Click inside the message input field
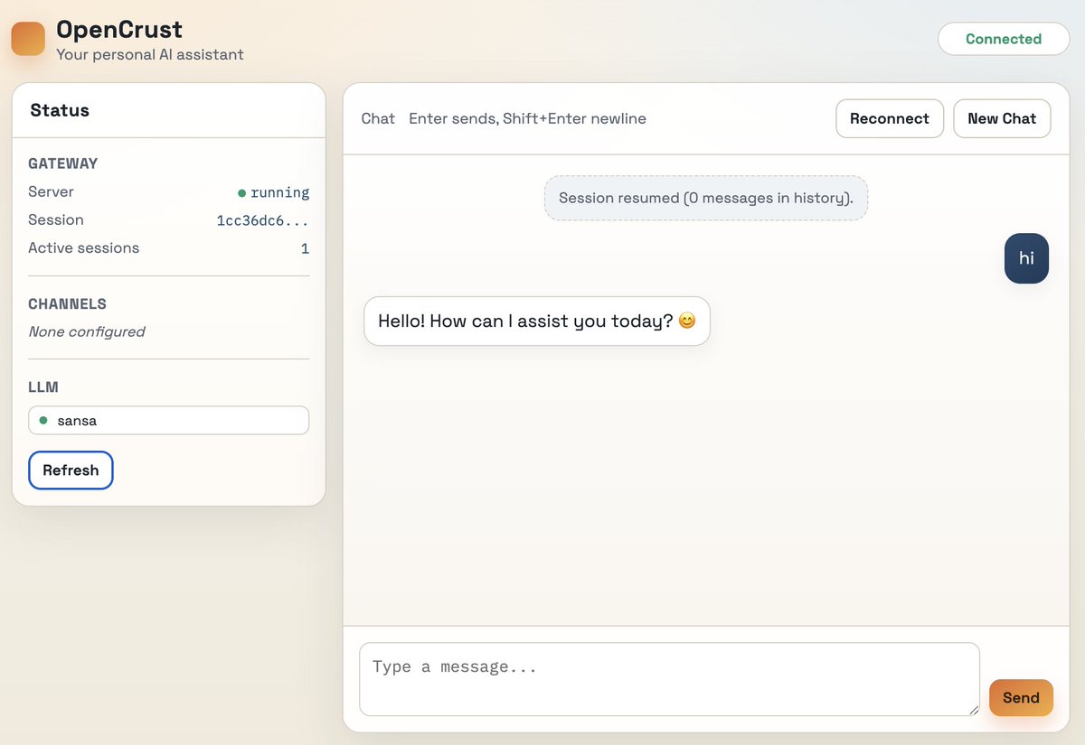The width and height of the screenshot is (1085, 745). (669, 675)
